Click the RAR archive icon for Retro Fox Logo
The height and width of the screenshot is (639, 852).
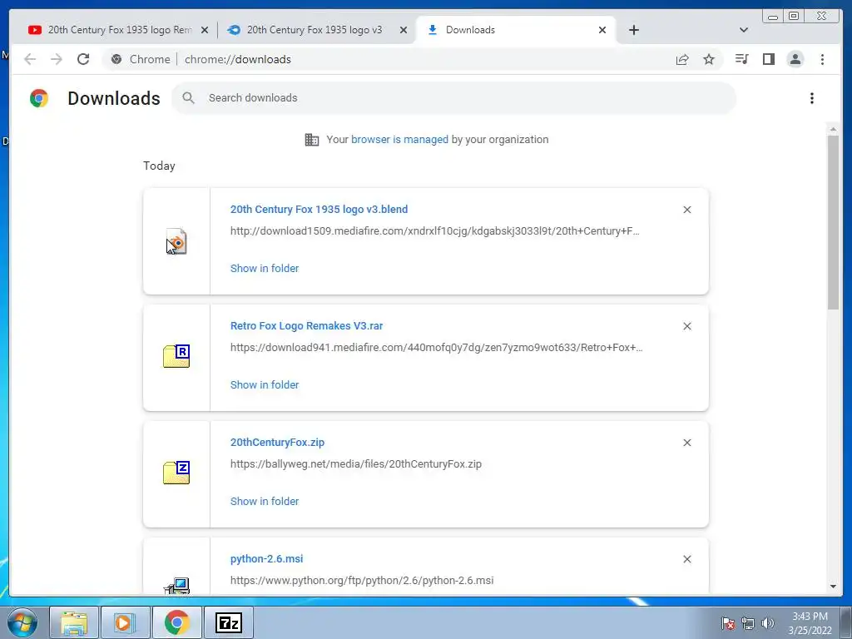pos(176,356)
